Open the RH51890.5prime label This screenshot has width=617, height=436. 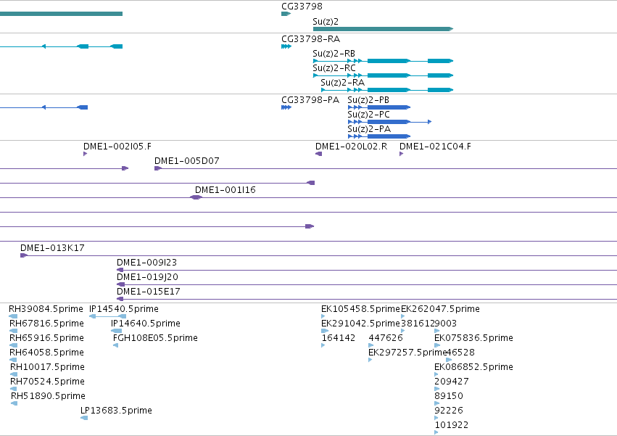(49, 397)
